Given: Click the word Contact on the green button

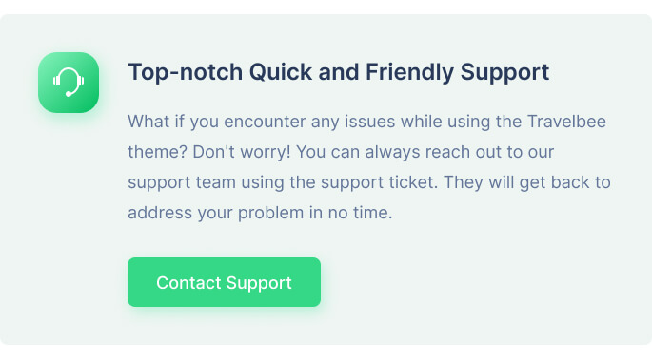Looking at the screenshot, I should [188, 283].
